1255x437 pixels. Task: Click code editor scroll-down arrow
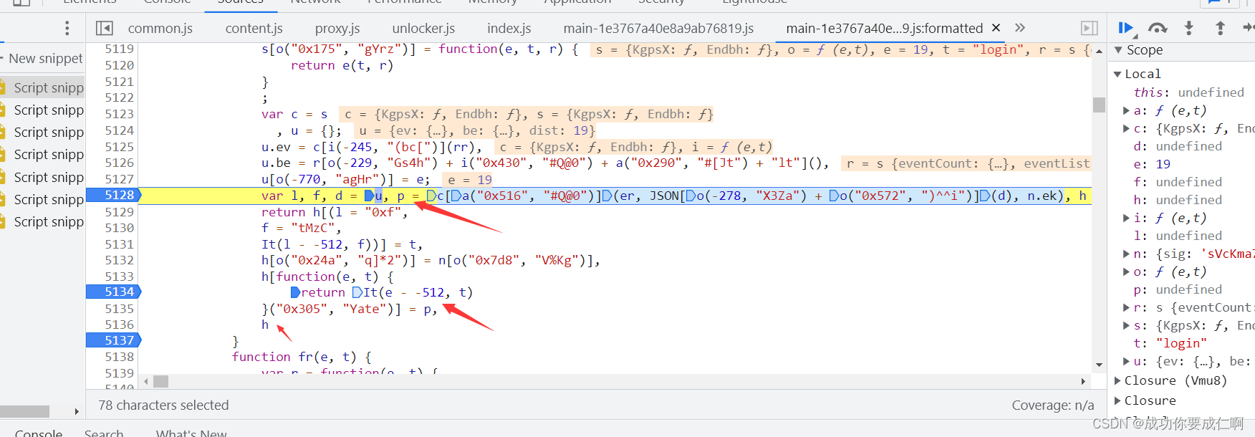pos(1099,365)
